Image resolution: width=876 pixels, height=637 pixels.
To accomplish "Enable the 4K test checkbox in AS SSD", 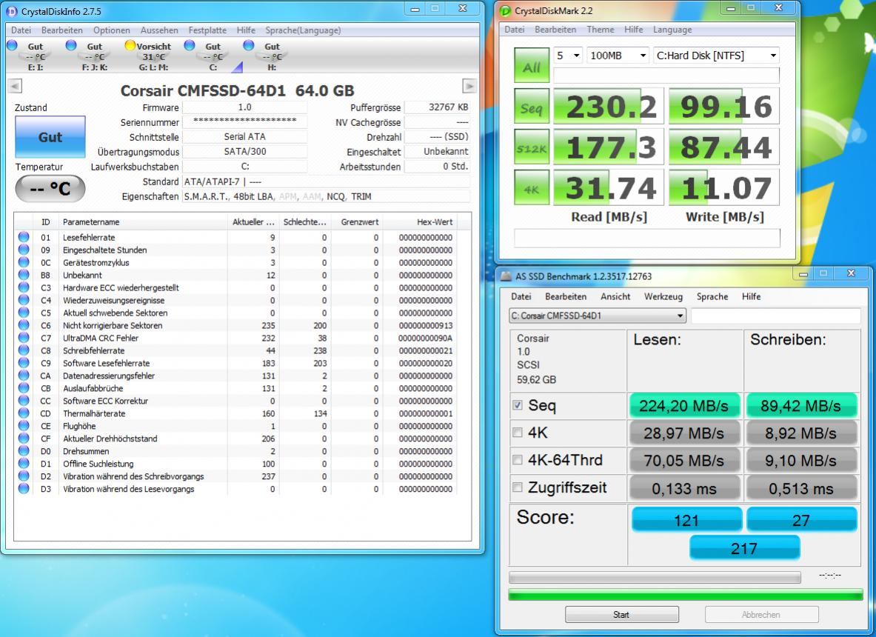I will point(518,433).
